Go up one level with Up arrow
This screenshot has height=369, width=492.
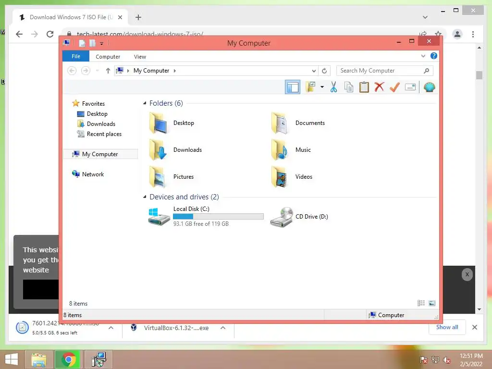108,71
